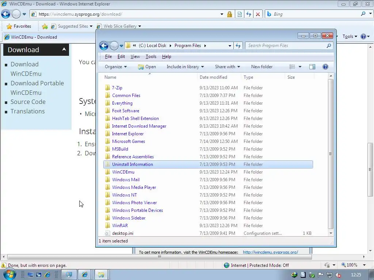Collapse the Download sidebar section
This screenshot has height=280, width=374.
point(64,49)
